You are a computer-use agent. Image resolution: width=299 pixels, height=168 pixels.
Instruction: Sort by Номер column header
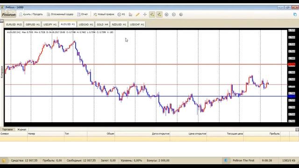pyautogui.click(x=46, y=134)
